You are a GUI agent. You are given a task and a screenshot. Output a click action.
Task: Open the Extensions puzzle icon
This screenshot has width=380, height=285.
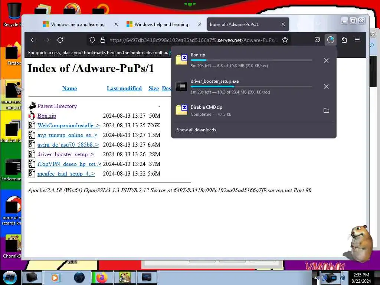pyautogui.click(x=344, y=40)
